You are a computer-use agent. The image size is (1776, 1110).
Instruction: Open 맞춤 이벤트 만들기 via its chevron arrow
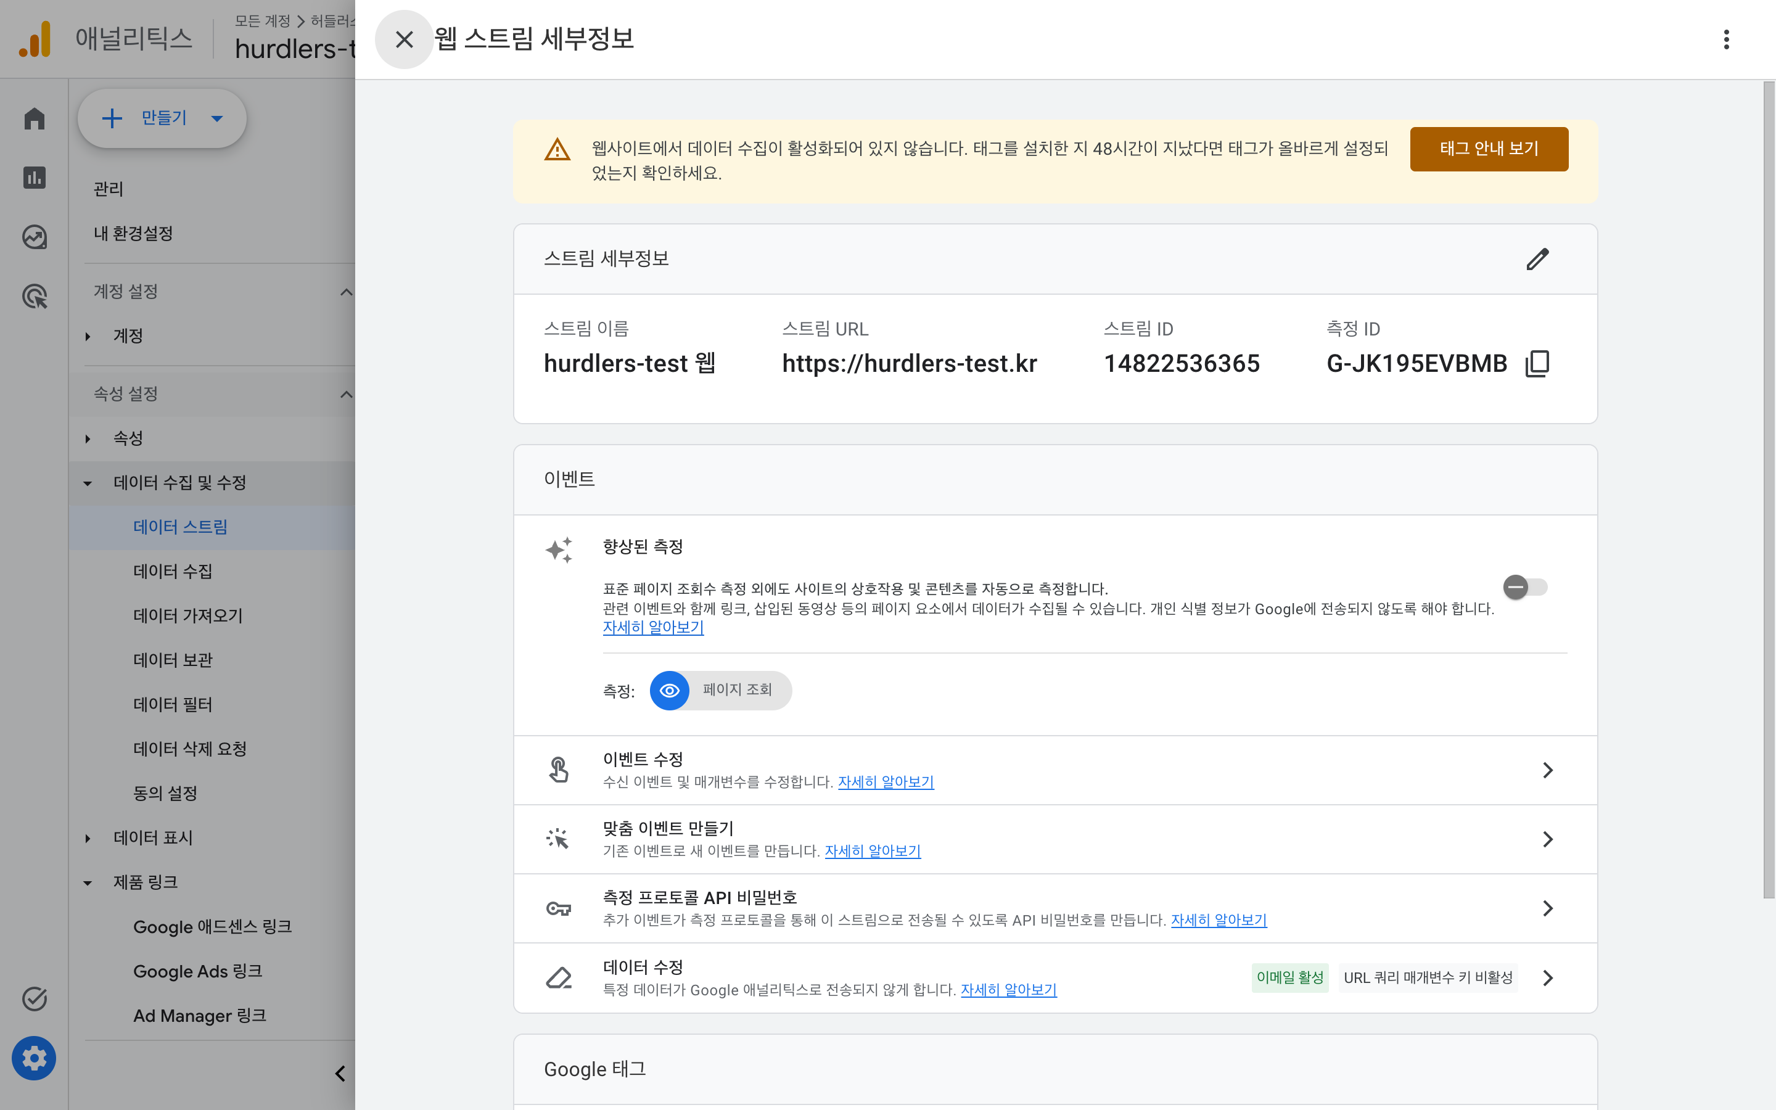coord(1547,839)
